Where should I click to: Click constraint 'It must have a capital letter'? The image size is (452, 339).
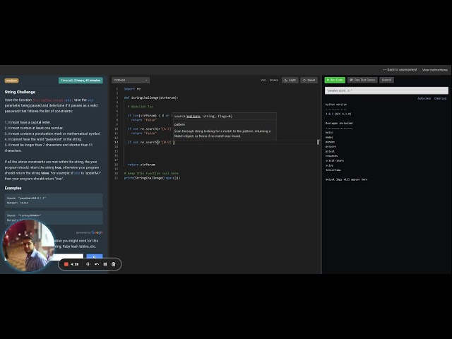click(x=28, y=122)
